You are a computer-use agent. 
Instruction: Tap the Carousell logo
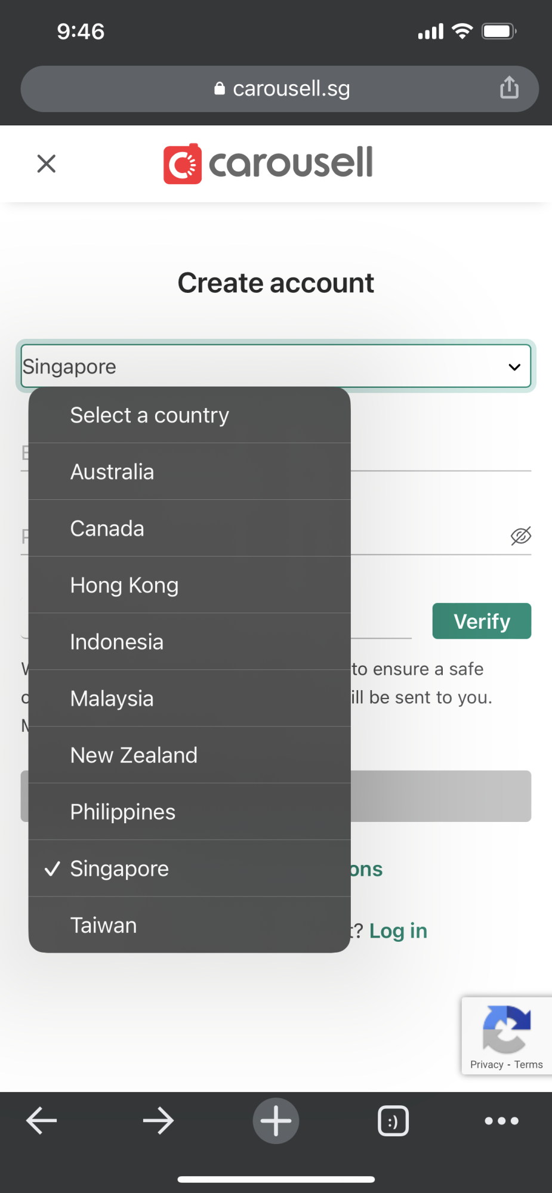tap(268, 163)
